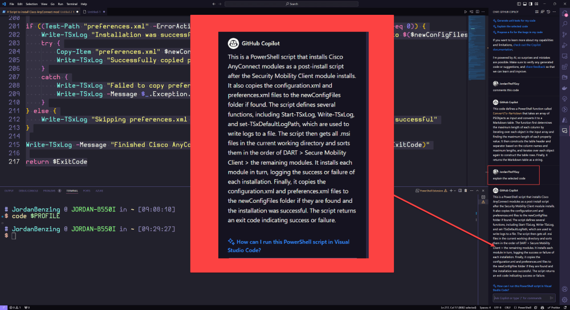Toggle primary side bar layout button

click(519, 4)
